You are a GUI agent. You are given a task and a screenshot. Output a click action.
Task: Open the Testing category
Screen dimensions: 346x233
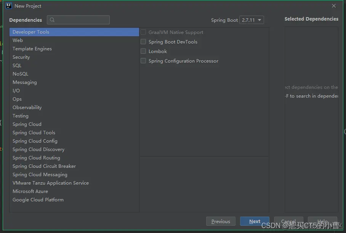coord(74,116)
